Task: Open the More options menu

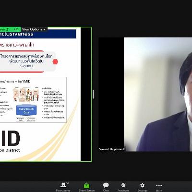Action: [159, 187]
